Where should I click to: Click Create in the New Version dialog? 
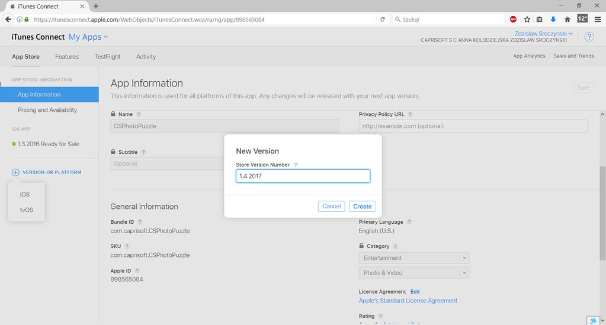click(362, 207)
